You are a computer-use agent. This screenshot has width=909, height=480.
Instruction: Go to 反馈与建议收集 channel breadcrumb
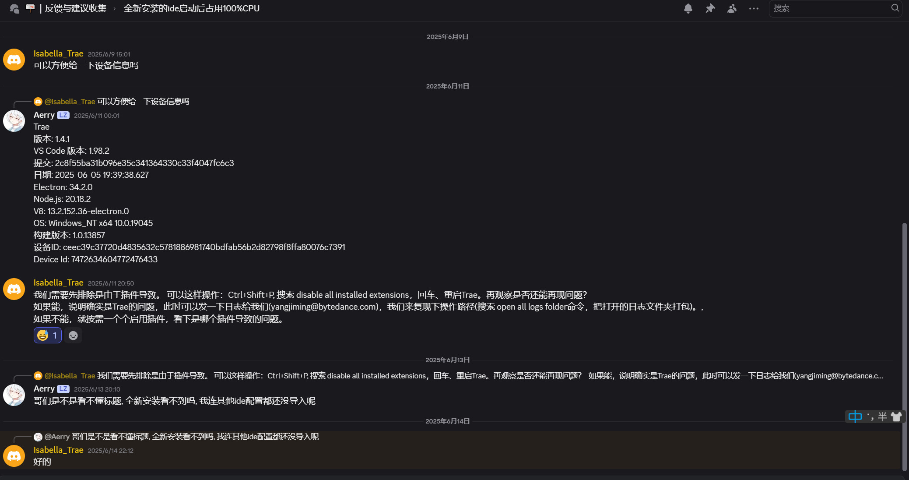pyautogui.click(x=75, y=8)
